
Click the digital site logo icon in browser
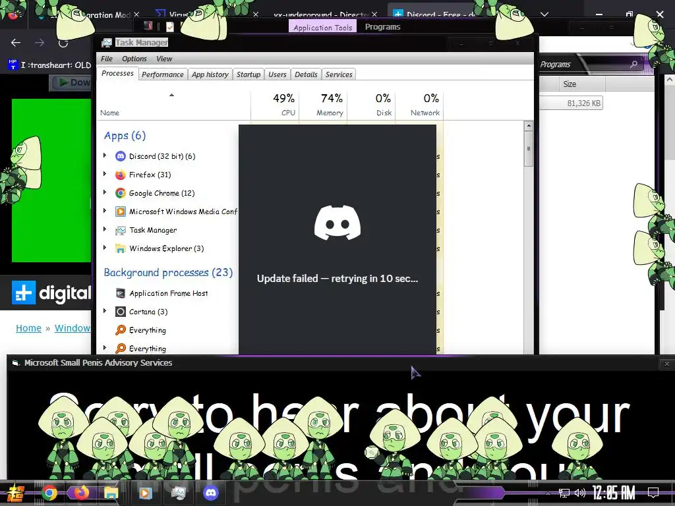pos(23,293)
